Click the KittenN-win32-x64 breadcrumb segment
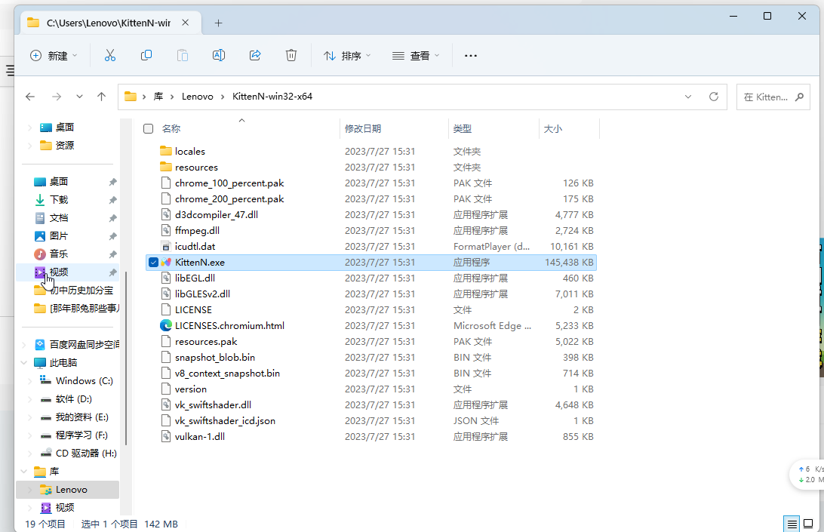824x532 pixels. (272, 97)
